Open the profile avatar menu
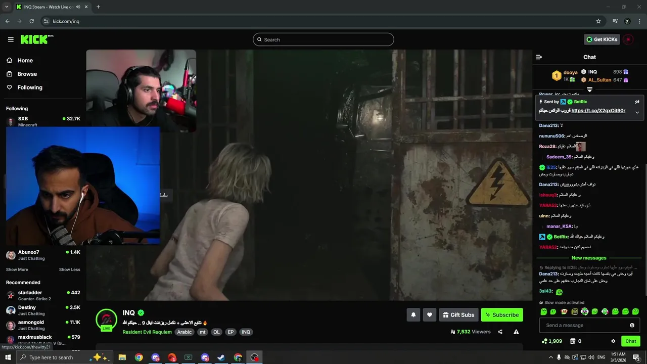 click(x=628, y=39)
